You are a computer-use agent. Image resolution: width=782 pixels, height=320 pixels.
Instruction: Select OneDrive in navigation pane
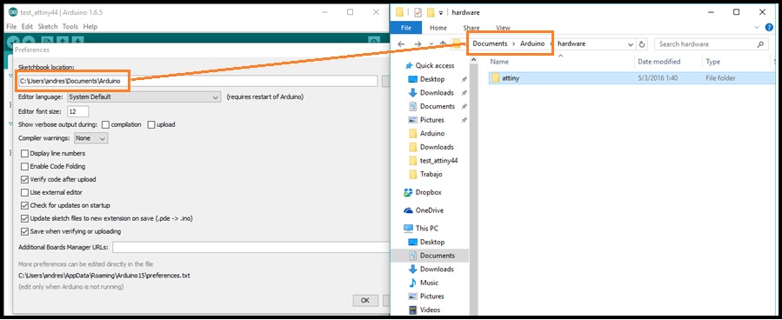point(424,210)
